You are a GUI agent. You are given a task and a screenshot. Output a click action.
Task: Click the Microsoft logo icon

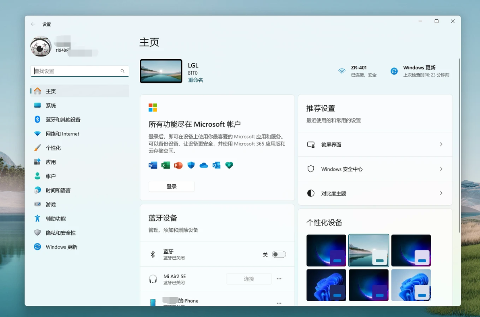(153, 108)
